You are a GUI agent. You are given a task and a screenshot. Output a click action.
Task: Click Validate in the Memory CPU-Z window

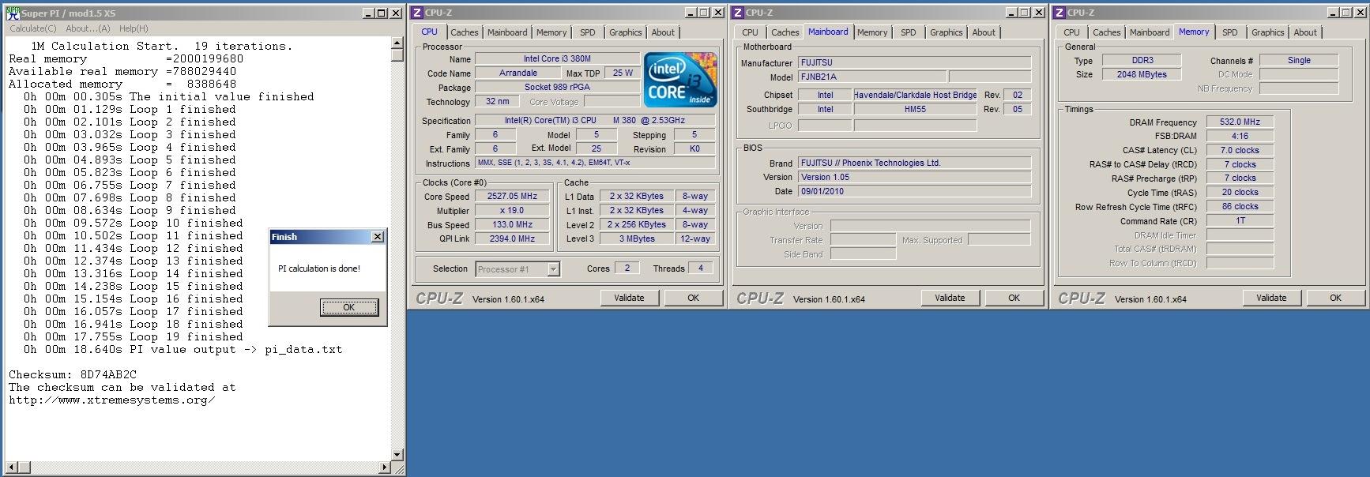[1271, 298]
